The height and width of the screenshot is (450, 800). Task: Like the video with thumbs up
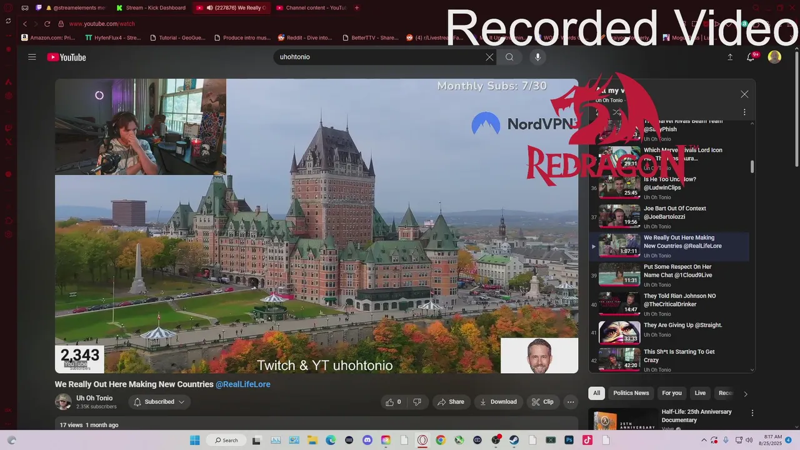click(x=393, y=402)
